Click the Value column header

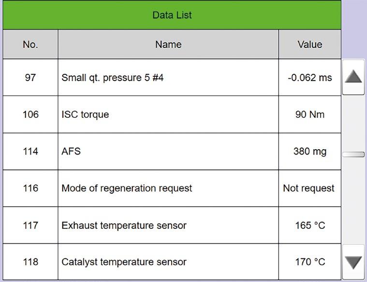pyautogui.click(x=309, y=44)
